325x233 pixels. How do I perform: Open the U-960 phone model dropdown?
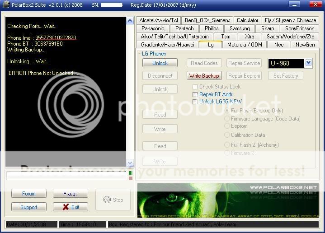pos(308,62)
